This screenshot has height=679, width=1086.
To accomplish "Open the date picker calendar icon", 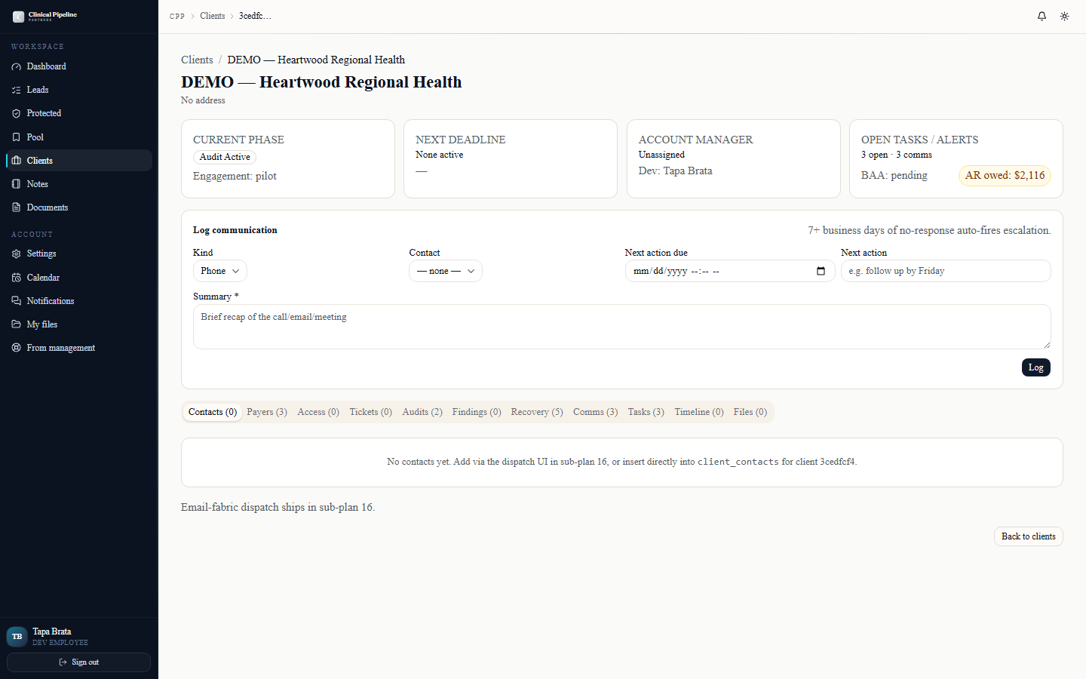I will pos(821,271).
